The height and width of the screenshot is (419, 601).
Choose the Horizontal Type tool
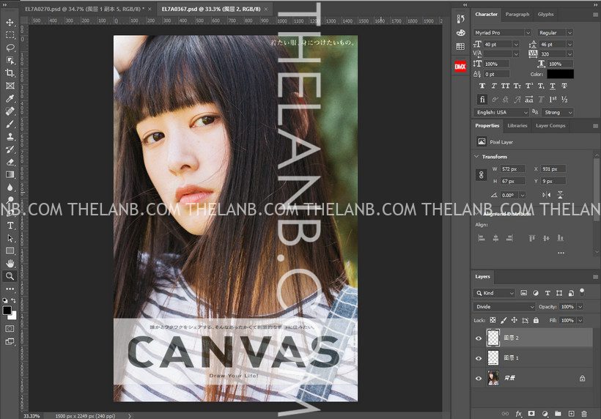click(x=10, y=226)
